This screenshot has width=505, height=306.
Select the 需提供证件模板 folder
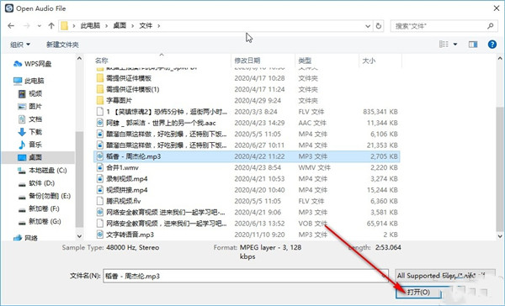247,78
